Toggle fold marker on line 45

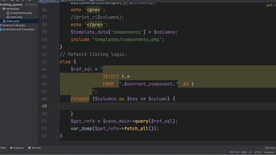pyautogui.click(x=58, y=77)
